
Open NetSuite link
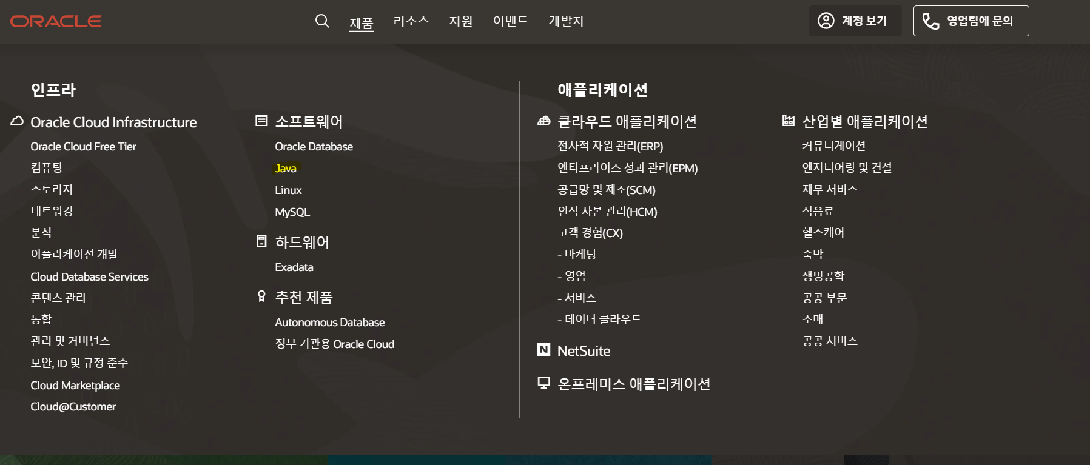[584, 351]
